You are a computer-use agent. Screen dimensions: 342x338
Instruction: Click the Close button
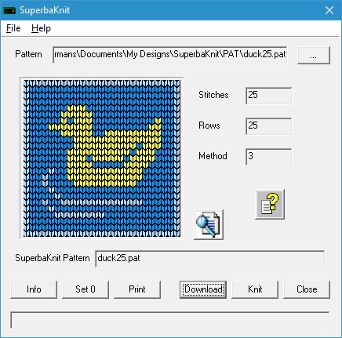pos(307,289)
